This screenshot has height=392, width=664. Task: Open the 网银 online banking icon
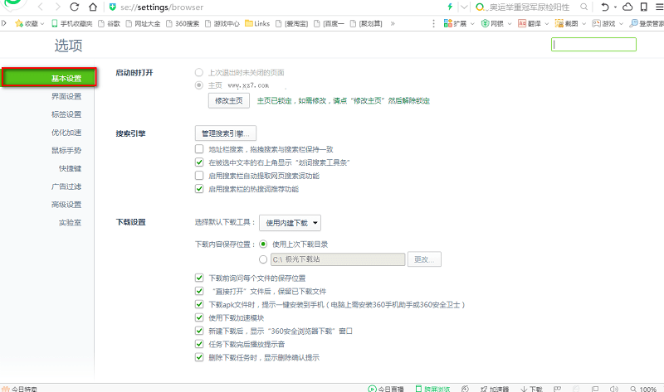click(x=486, y=23)
